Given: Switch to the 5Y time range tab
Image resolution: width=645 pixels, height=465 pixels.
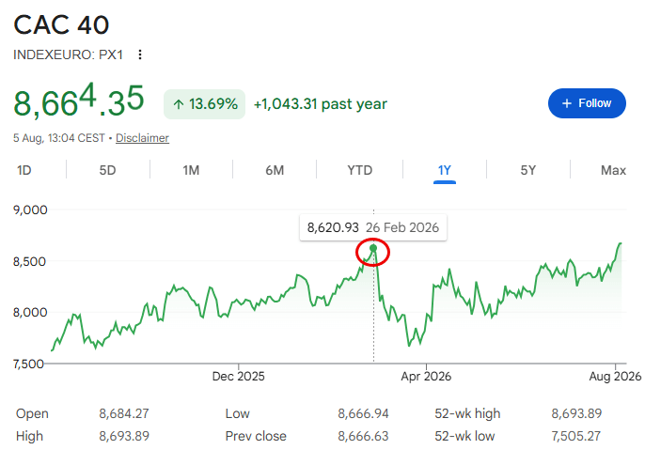Looking at the screenshot, I should coord(528,170).
